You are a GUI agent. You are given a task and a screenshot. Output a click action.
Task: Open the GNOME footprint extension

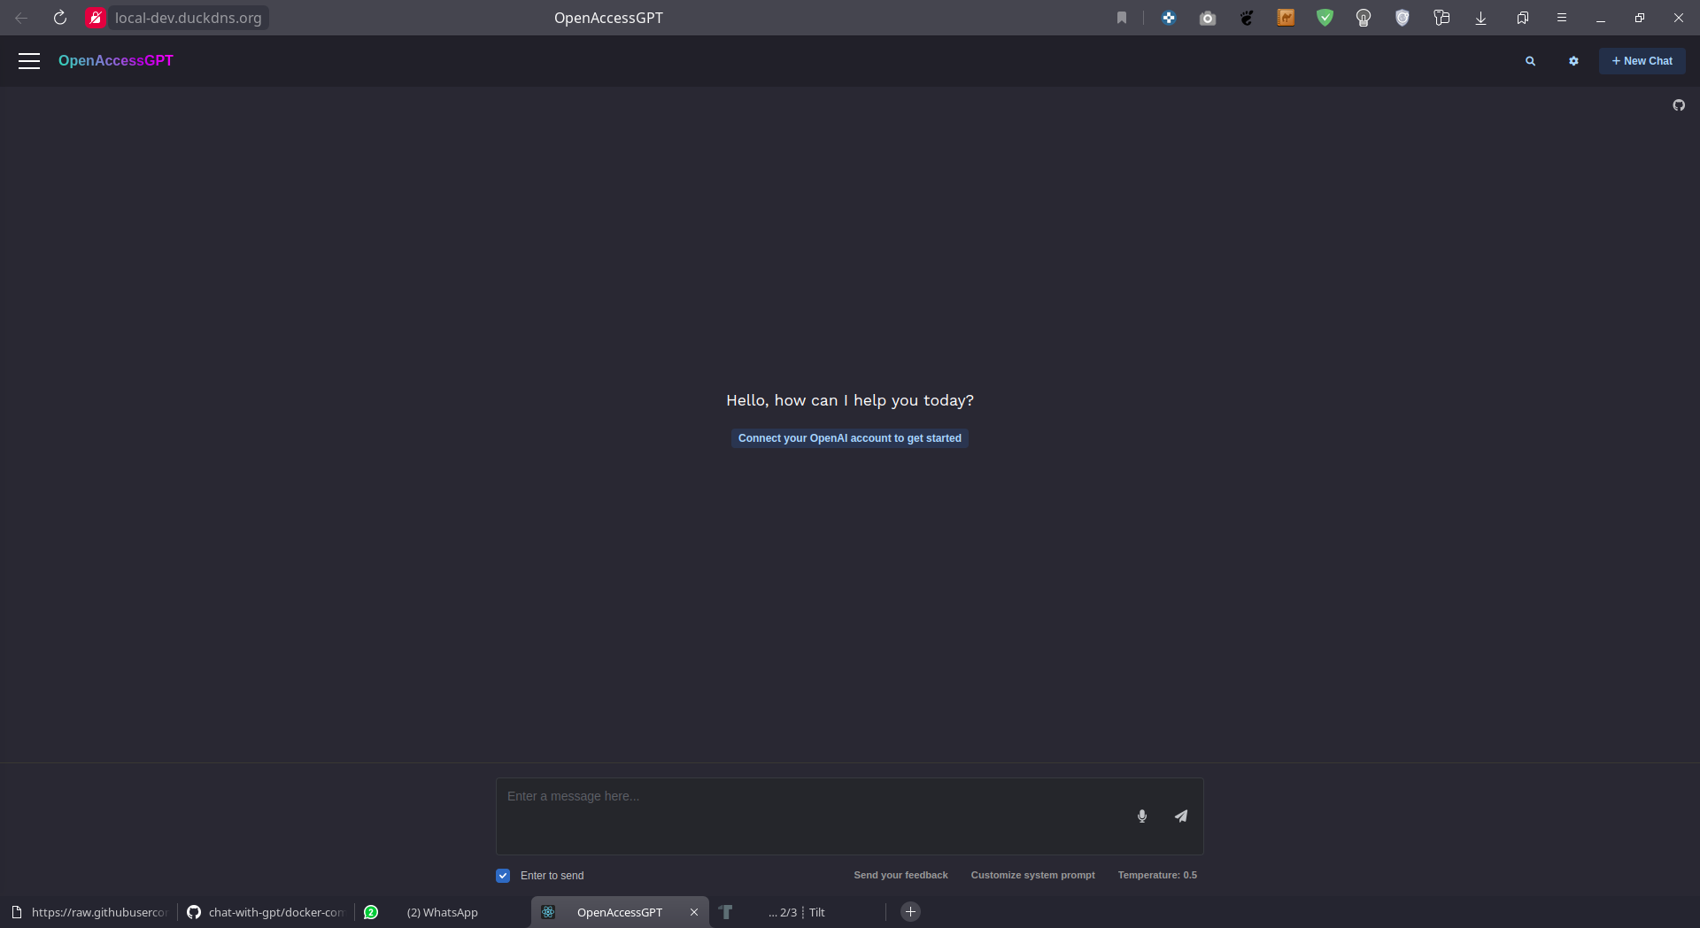click(x=1247, y=18)
